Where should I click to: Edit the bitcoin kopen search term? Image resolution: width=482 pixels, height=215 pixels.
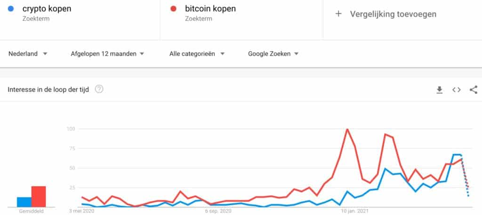(210, 8)
